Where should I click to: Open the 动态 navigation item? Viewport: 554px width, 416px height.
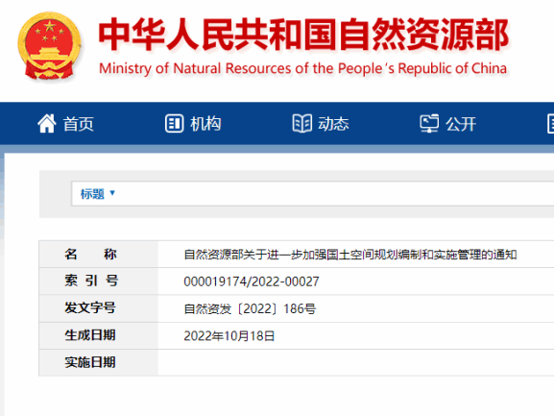333,124
